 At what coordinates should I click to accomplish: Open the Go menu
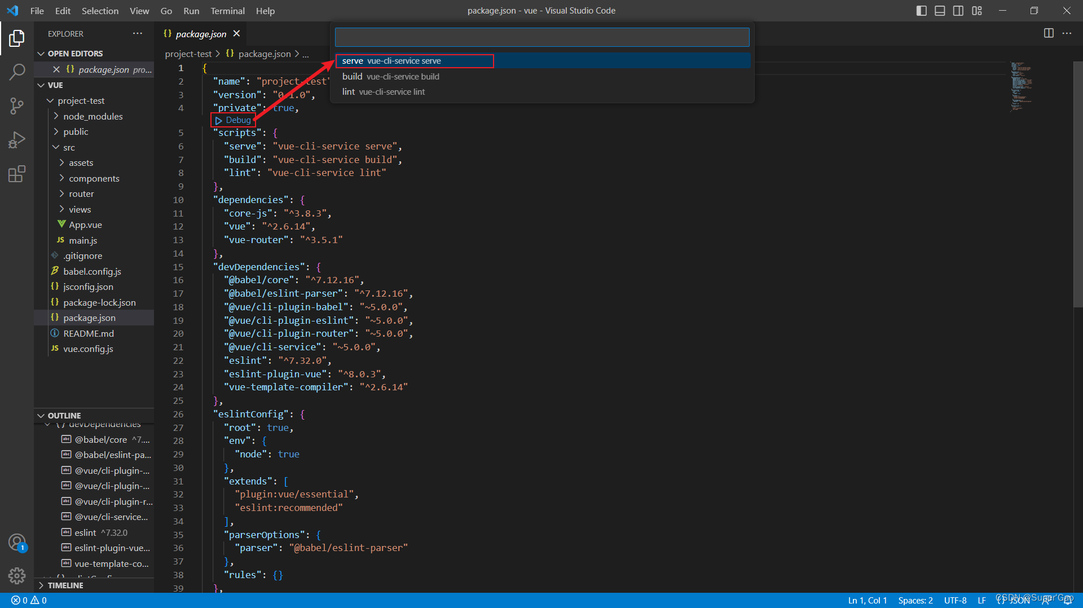166,11
